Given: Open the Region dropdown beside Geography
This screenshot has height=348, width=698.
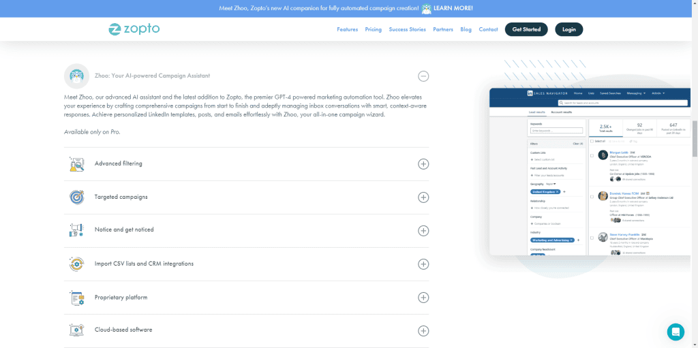Looking at the screenshot, I should tap(551, 184).
